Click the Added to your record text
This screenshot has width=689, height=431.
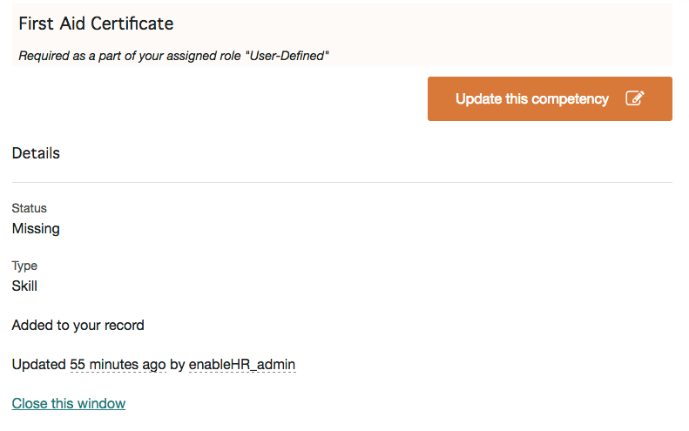coord(78,325)
